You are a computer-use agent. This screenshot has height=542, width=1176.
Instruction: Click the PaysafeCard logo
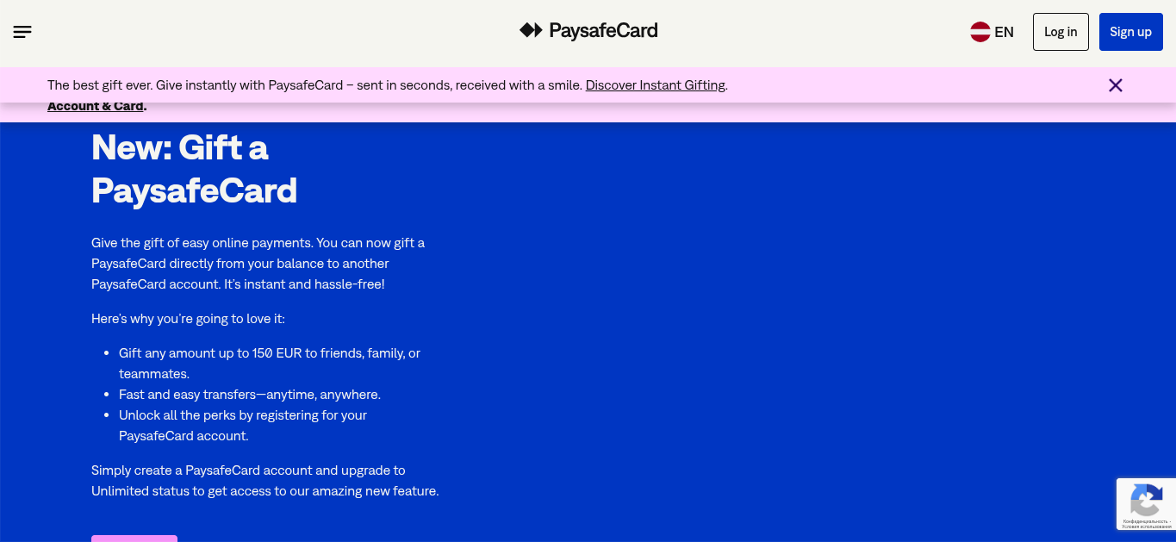[588, 31]
